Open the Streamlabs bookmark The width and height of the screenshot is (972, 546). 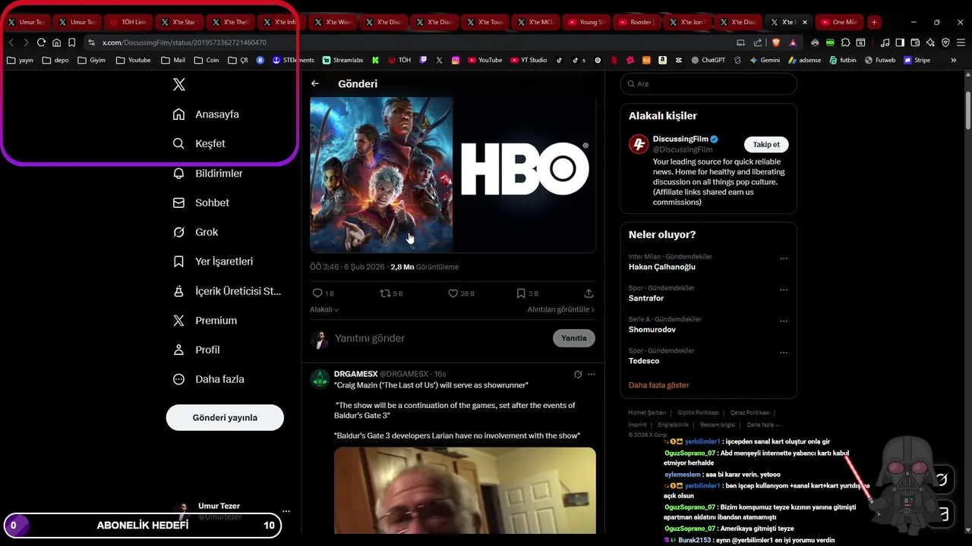click(x=342, y=60)
